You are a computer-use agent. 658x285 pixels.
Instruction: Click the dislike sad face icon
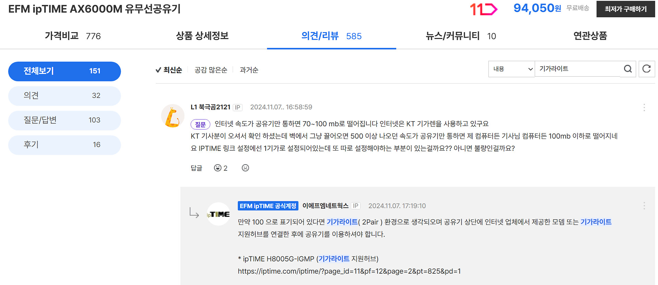point(245,168)
